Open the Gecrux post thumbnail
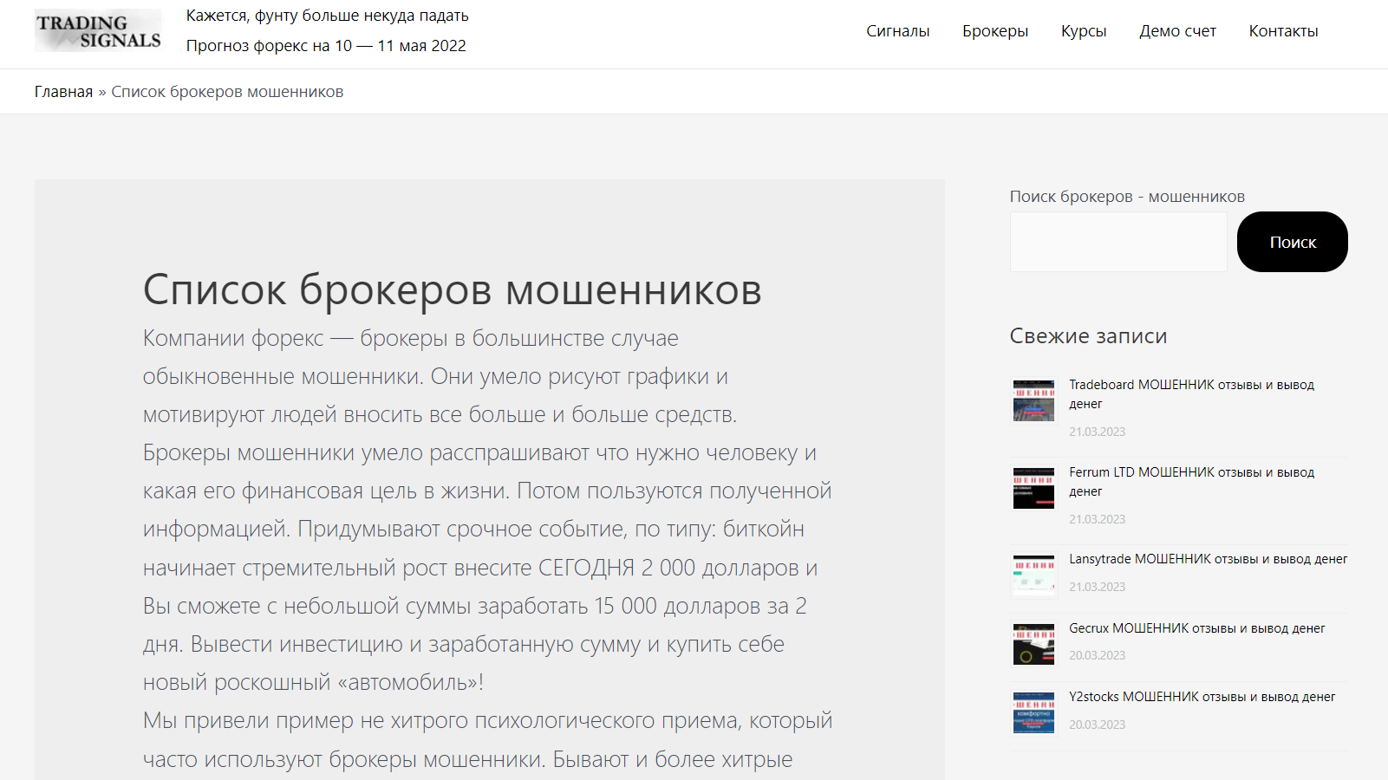The image size is (1388, 780). click(1034, 644)
